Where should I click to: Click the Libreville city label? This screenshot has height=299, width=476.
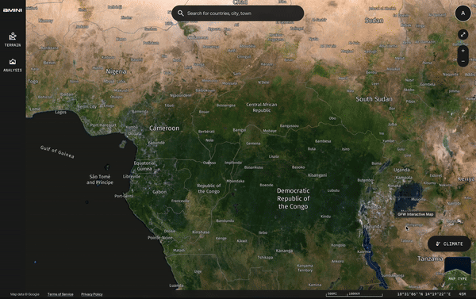tap(132, 176)
